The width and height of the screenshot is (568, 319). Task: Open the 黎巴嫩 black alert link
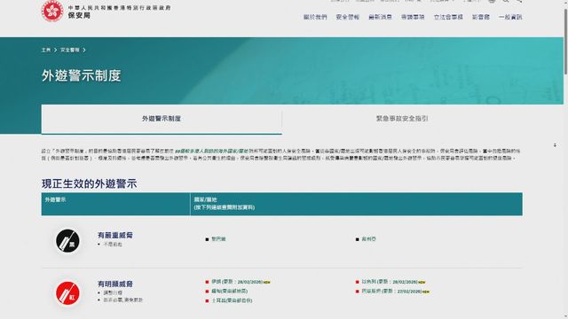218,239
